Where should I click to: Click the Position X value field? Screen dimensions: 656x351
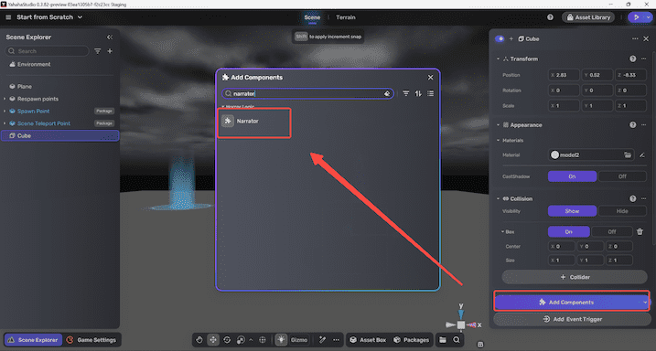564,75
